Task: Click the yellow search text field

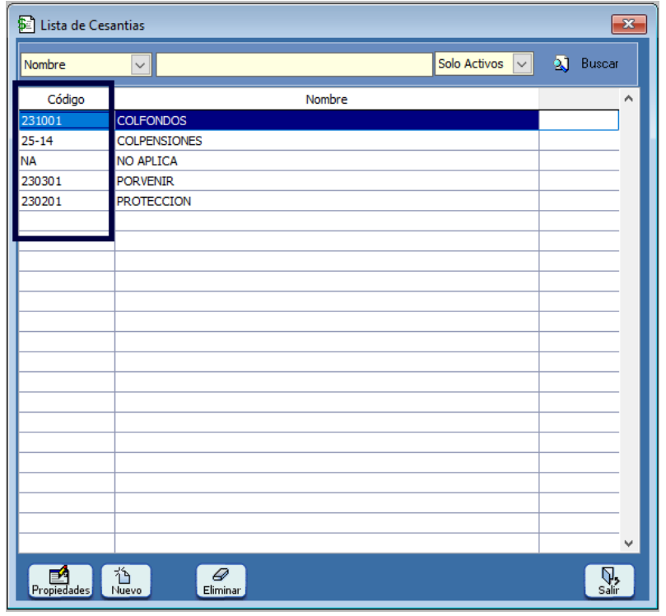Action: coord(295,64)
